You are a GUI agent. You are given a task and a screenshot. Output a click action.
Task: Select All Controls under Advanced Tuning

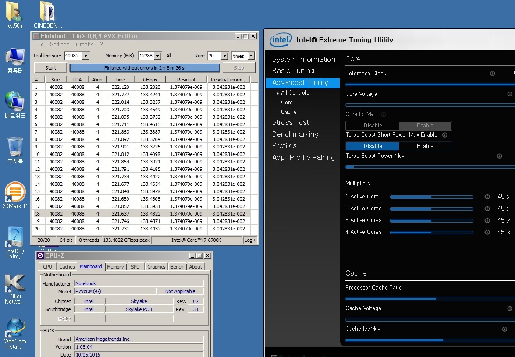click(x=295, y=93)
